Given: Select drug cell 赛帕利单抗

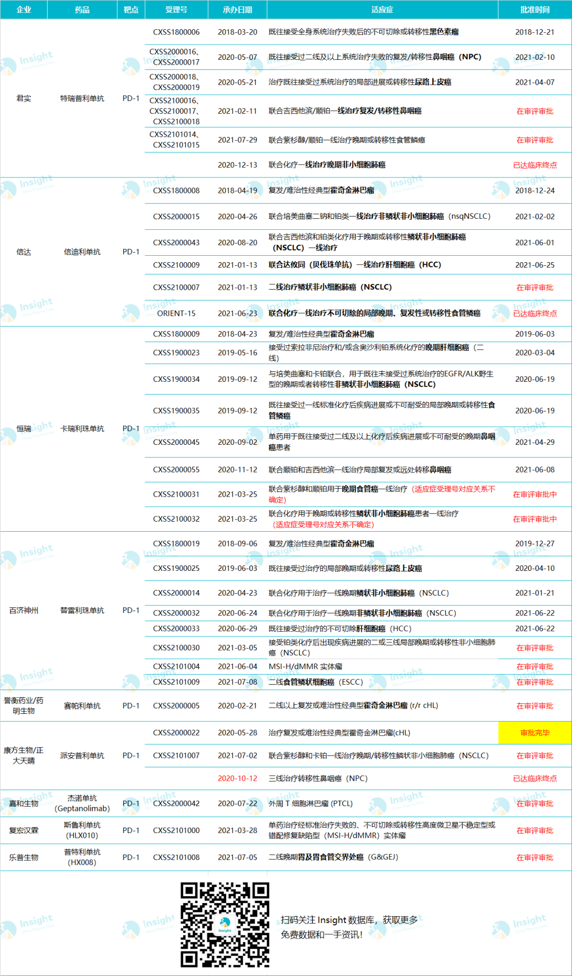Looking at the screenshot, I should tap(82, 706).
